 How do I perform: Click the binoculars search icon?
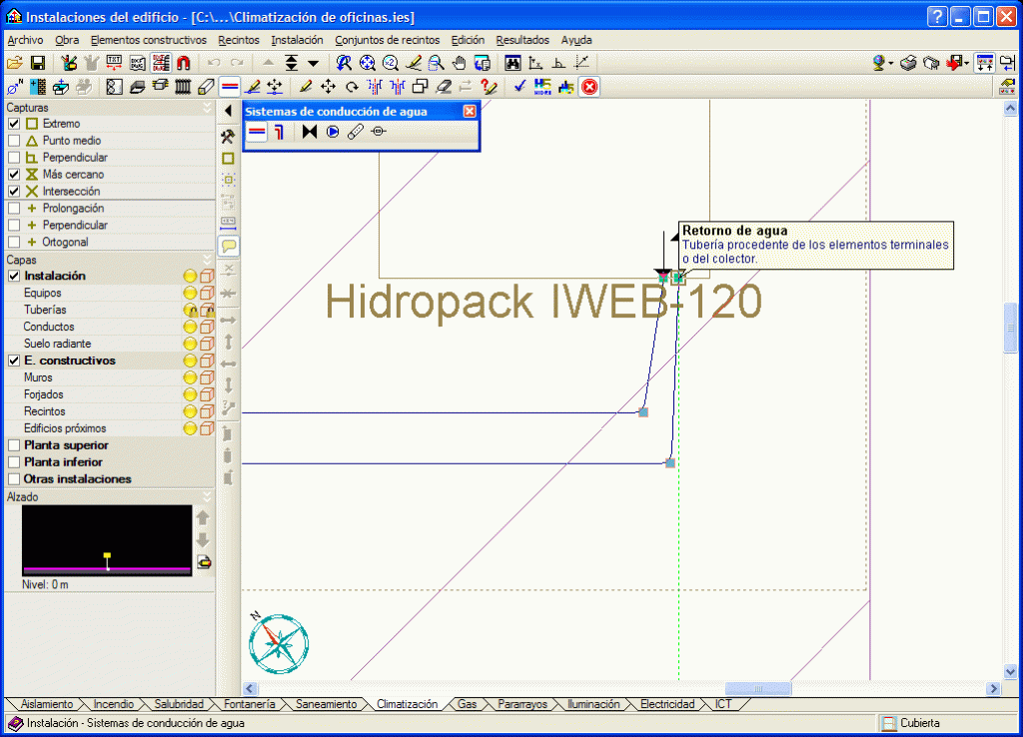pyautogui.click(x=512, y=63)
